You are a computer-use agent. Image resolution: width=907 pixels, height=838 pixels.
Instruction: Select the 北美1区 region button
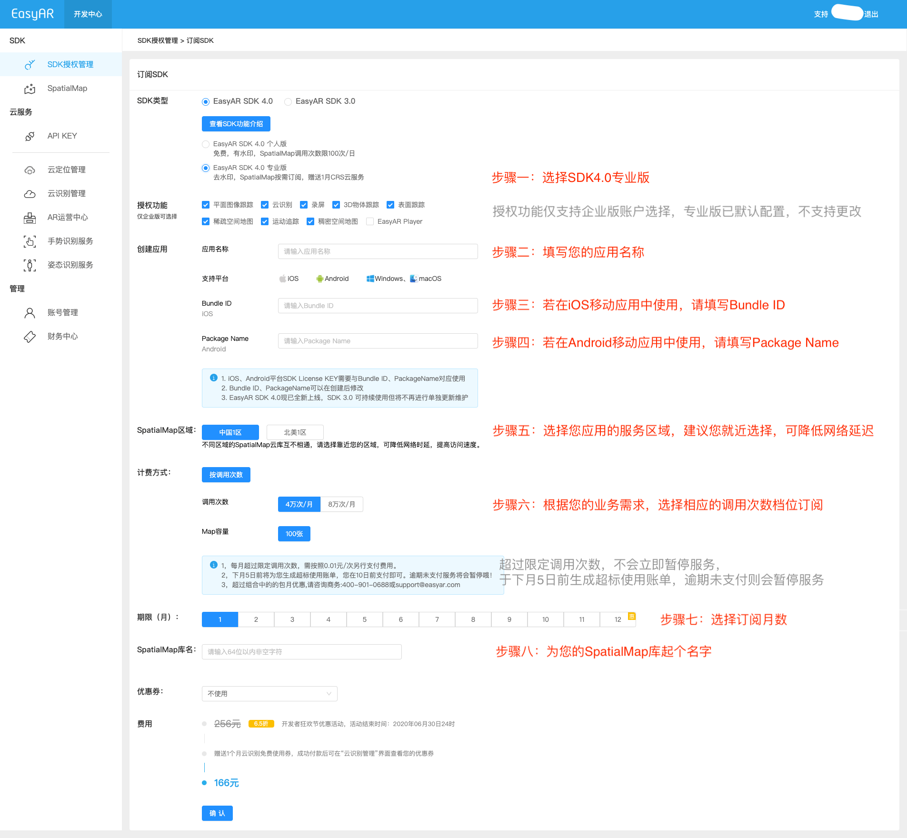pyautogui.click(x=295, y=432)
